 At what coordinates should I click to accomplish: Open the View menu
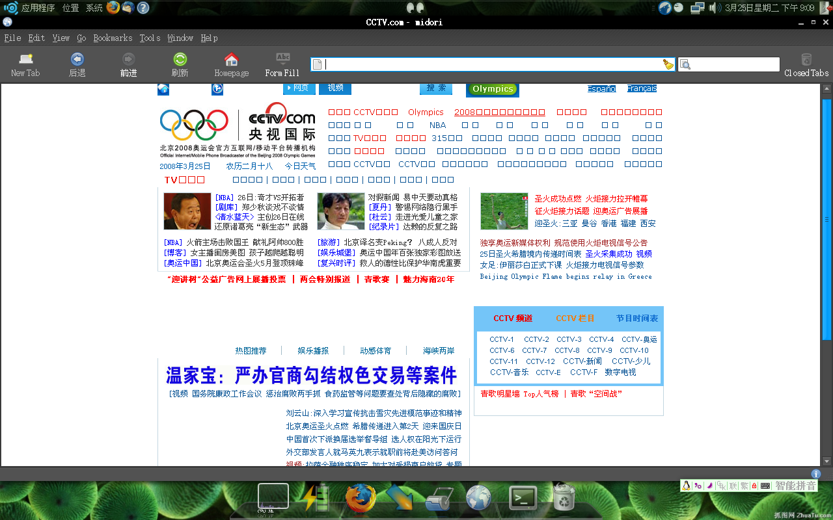pyautogui.click(x=61, y=38)
